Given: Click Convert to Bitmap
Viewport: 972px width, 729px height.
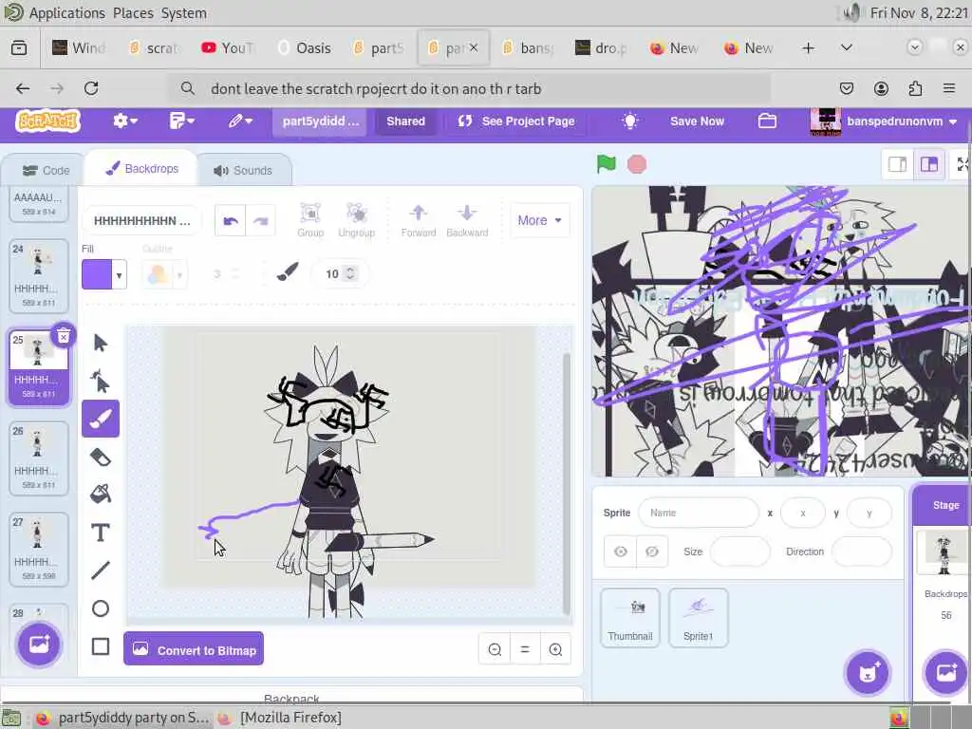Looking at the screenshot, I should click(x=194, y=649).
